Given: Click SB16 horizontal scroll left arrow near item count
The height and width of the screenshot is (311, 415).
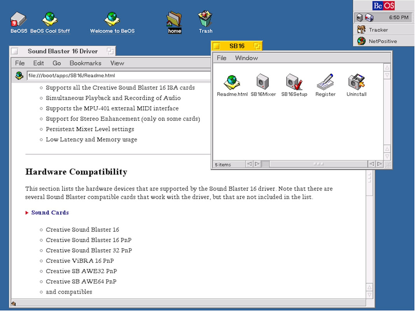Looking at the screenshot, I should pos(249,164).
